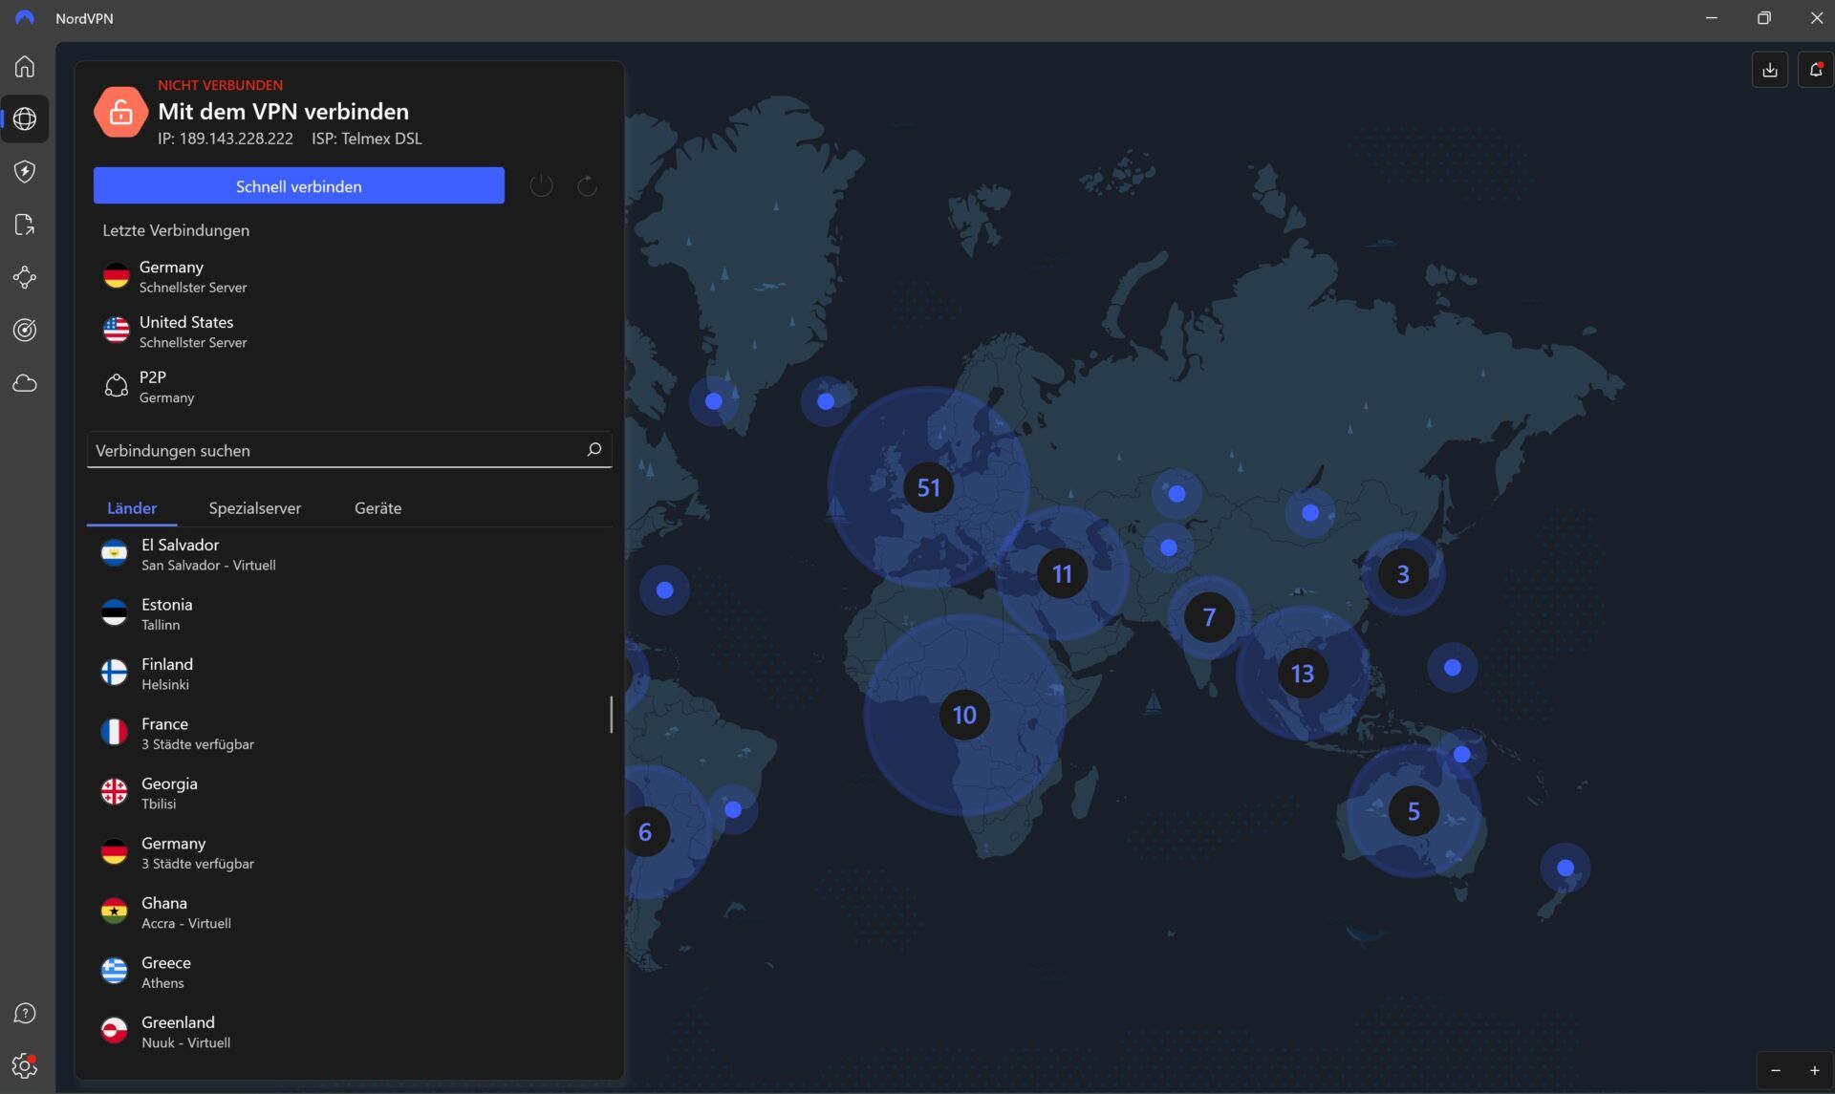Click the orange unlocked padlock icon
The width and height of the screenshot is (1835, 1094).
[x=120, y=112]
